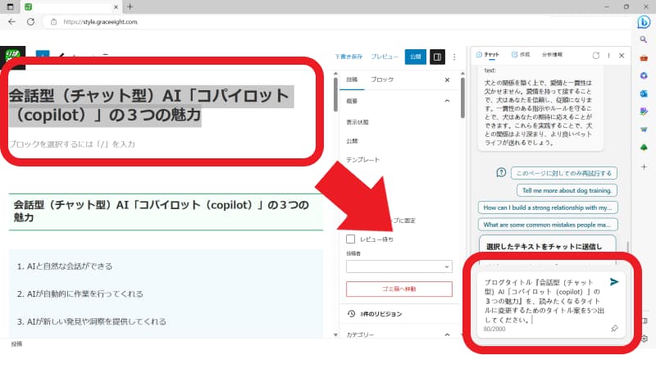This screenshot has height=369, width=656.
Task: Open the revisions clock icon
Action: coord(352,313)
